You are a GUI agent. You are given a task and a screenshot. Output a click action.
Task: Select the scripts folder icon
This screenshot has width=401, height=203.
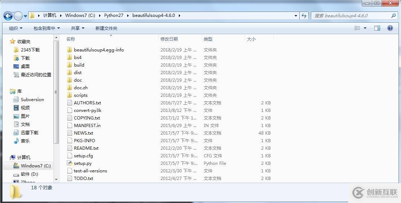pos(69,95)
